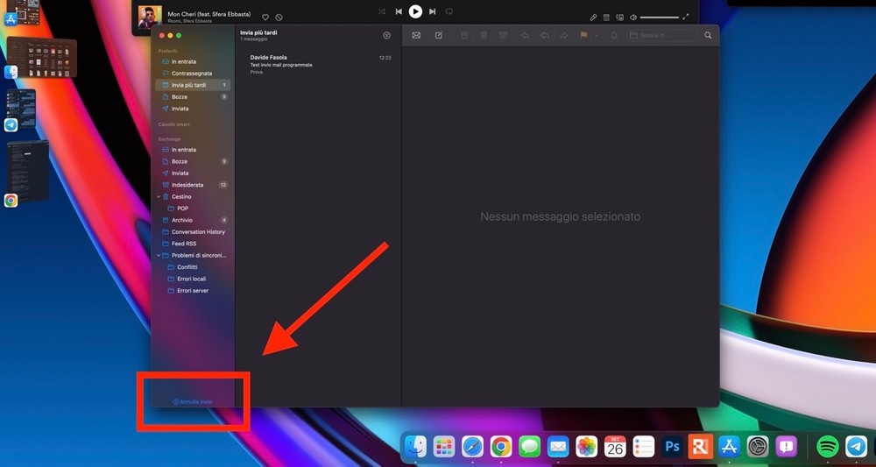The width and height of the screenshot is (876, 467).
Task: Like the song with heart icon
Action: tap(265, 18)
